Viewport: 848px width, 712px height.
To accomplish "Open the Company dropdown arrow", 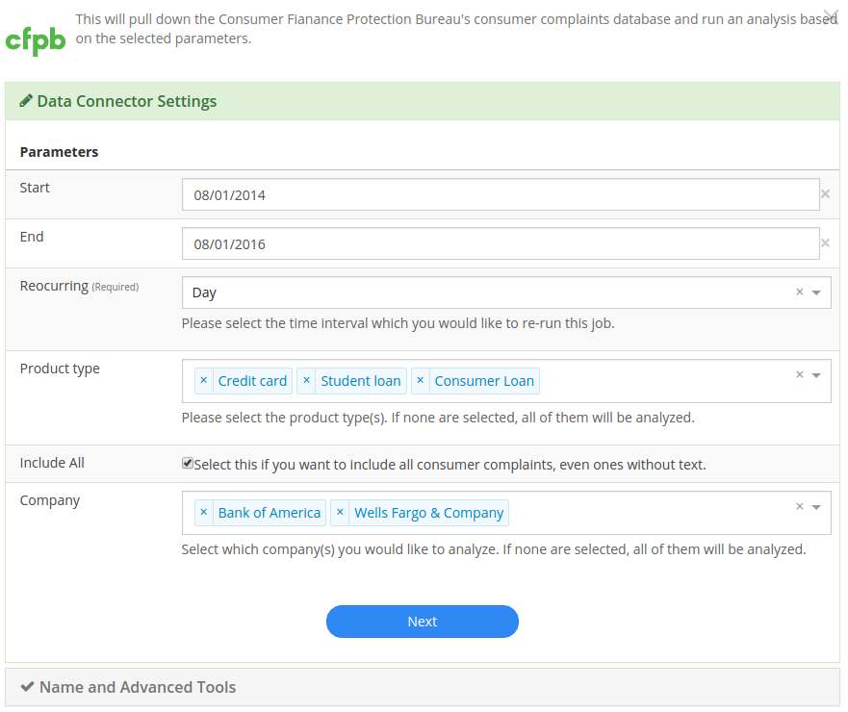I will pos(816,507).
